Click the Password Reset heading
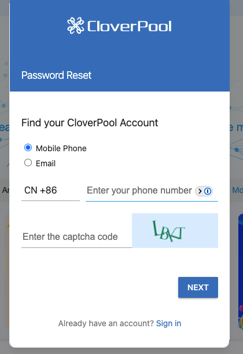243x354 pixels. [x=56, y=75]
